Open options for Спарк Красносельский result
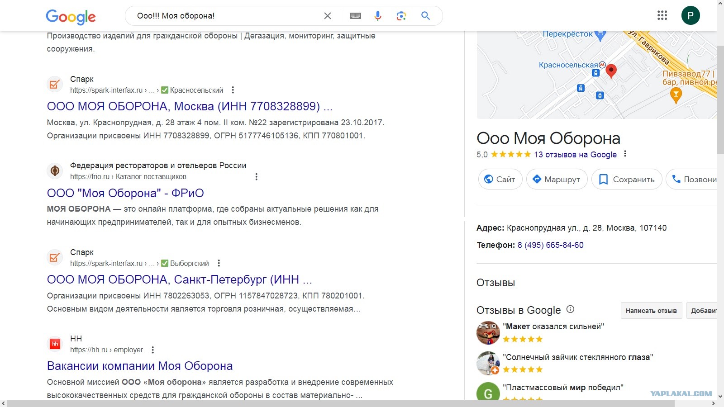The width and height of the screenshot is (724, 407). point(233,90)
